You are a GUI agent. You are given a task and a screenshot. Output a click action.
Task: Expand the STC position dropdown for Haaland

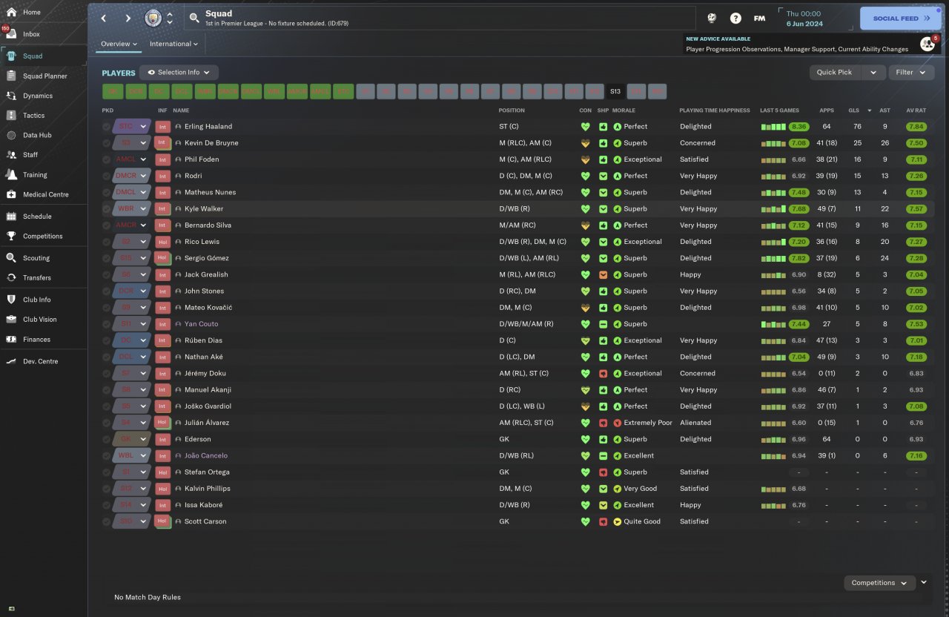click(144, 127)
